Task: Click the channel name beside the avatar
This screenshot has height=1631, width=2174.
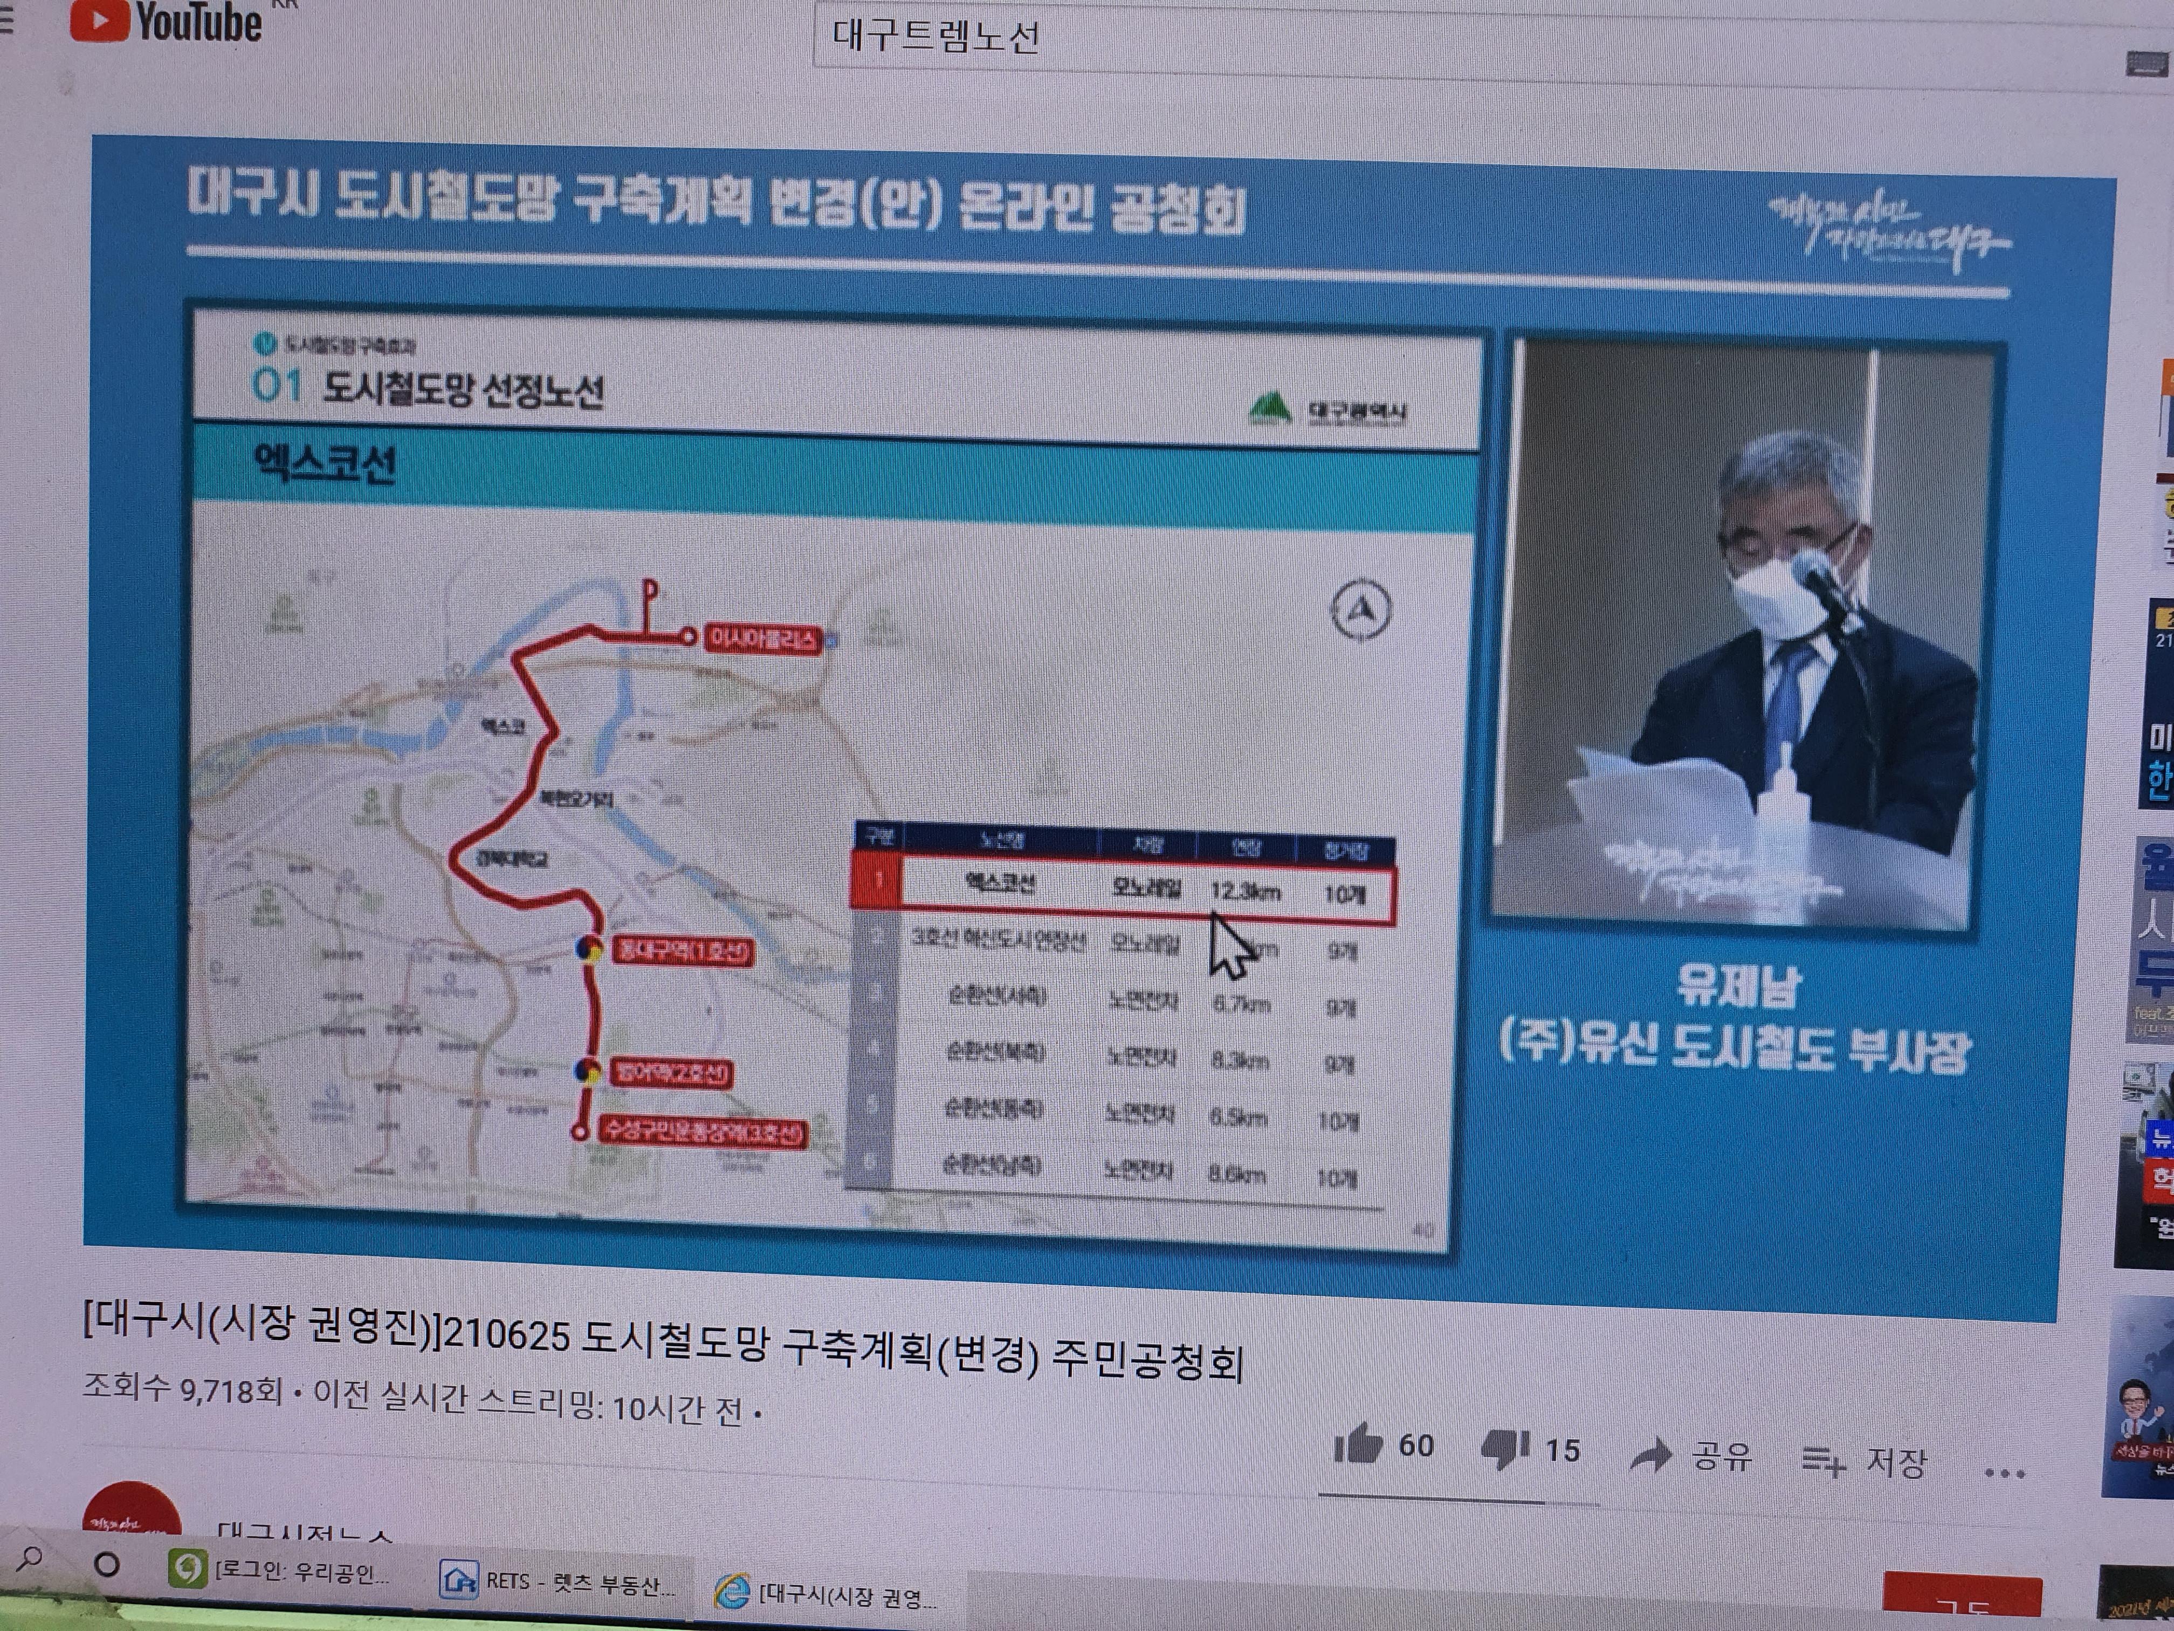Action: (x=305, y=1532)
